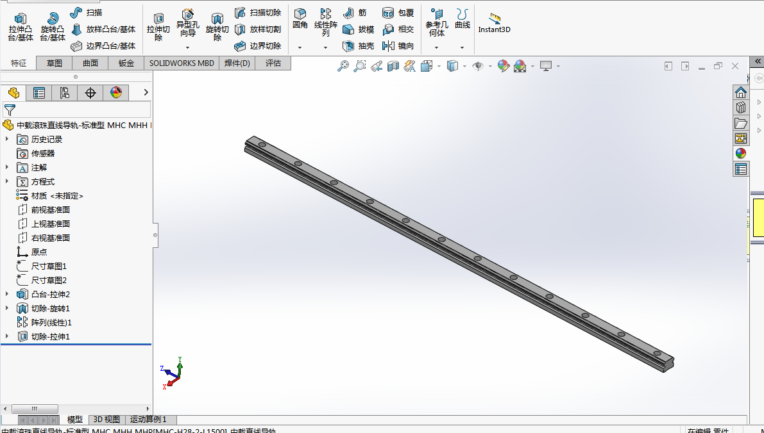Choose the Rib tool (筋)
The image size is (764, 433).
pyautogui.click(x=355, y=13)
